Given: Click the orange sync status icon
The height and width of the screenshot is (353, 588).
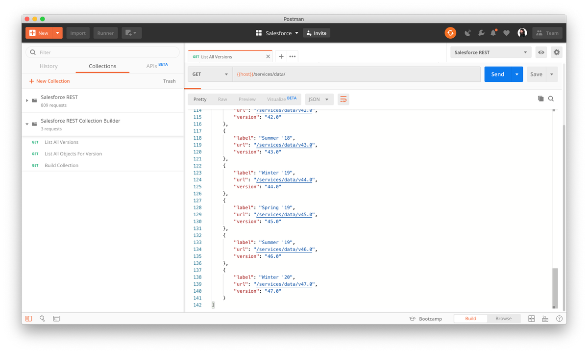Looking at the screenshot, I should [450, 33].
